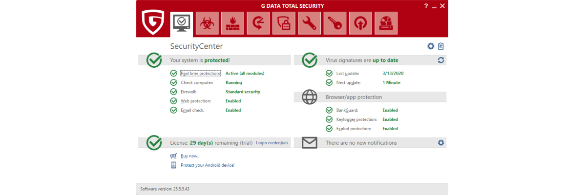
Task: Click the license 29 day(s) remaining text
Action: [x=211, y=143]
